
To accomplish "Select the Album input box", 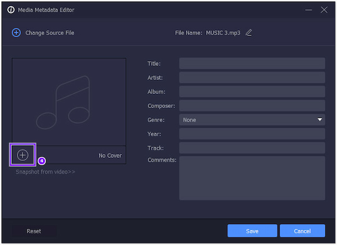I will pyautogui.click(x=252, y=92).
